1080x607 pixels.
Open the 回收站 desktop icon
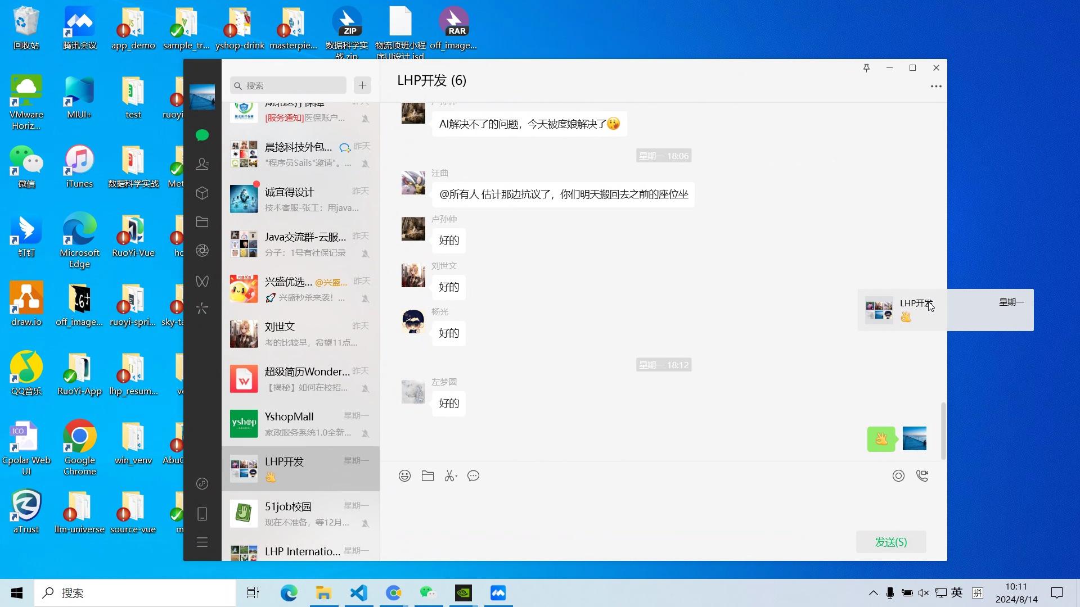26,28
